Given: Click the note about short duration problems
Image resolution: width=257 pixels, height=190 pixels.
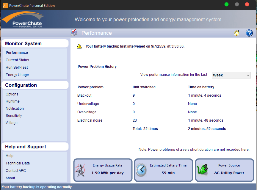Looking at the screenshot, I should tap(194, 150).
